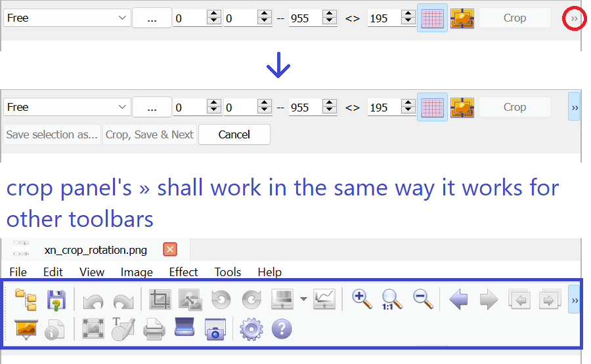Swap dimensions with '<>' in collapsed crop panel
This screenshot has height=364, width=591.
click(353, 18)
